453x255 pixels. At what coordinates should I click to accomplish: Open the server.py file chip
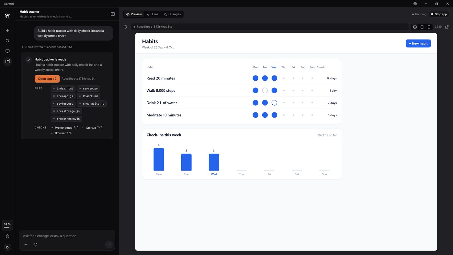(88, 88)
